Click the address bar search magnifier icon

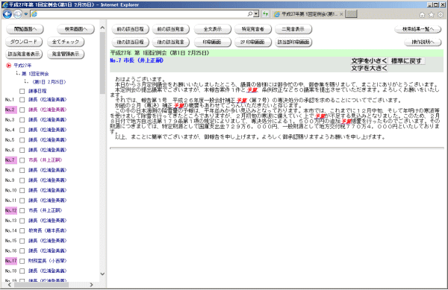click(250, 13)
